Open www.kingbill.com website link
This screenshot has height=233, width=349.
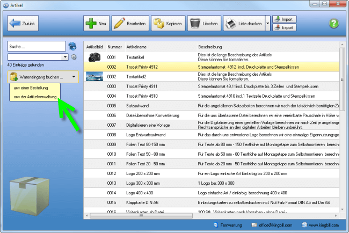click(x=324, y=225)
